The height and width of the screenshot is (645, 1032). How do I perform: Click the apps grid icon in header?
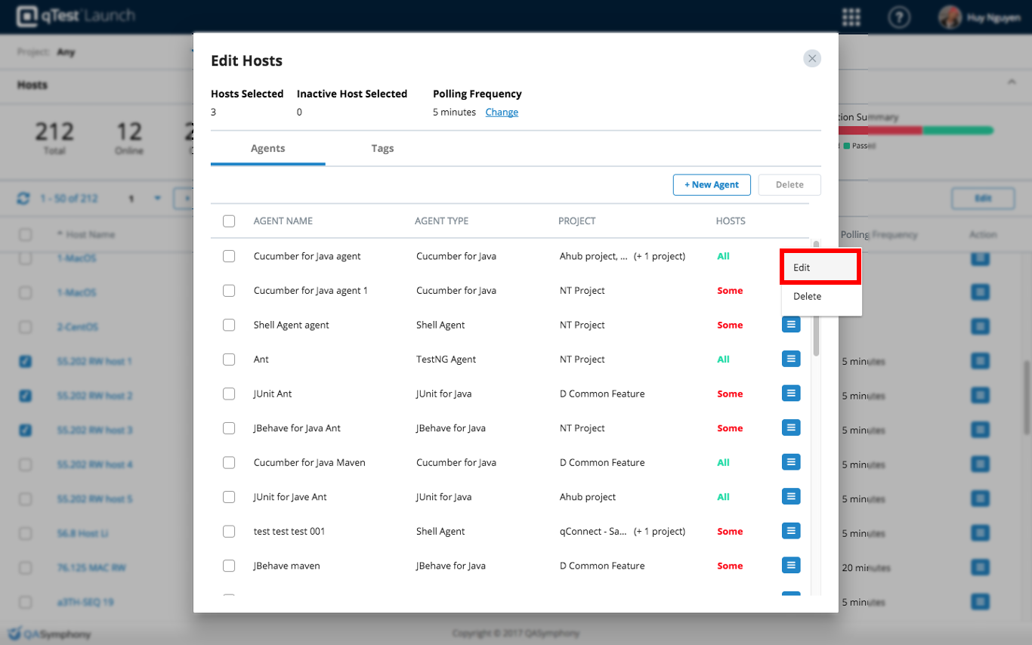click(851, 17)
